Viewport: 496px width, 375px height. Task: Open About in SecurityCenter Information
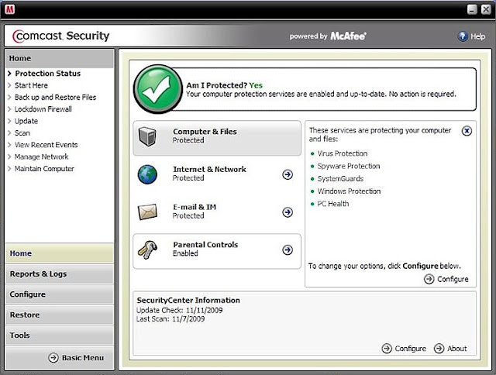pyautogui.click(x=450, y=349)
